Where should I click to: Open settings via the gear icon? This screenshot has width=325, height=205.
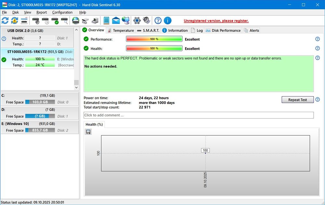[x=137, y=21]
